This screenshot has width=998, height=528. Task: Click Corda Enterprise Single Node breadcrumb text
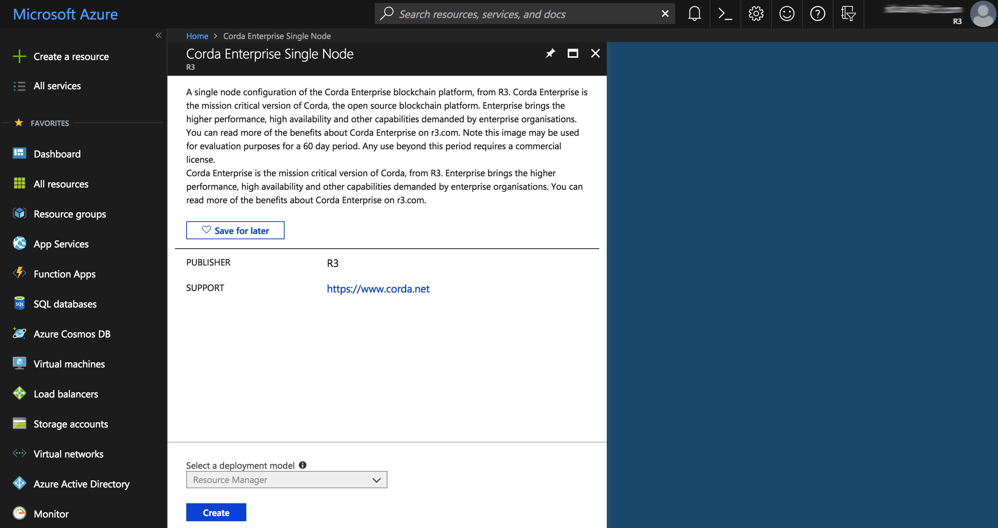tap(277, 36)
